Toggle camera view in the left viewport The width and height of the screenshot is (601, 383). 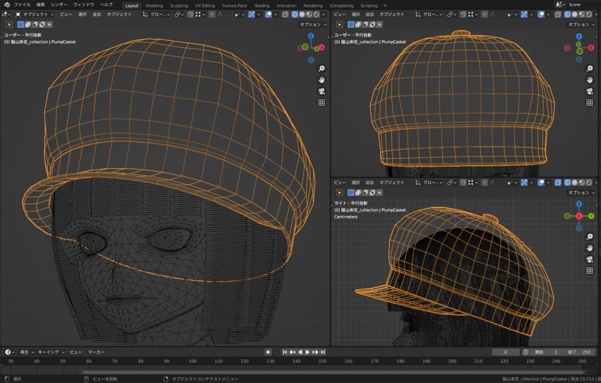[322, 91]
